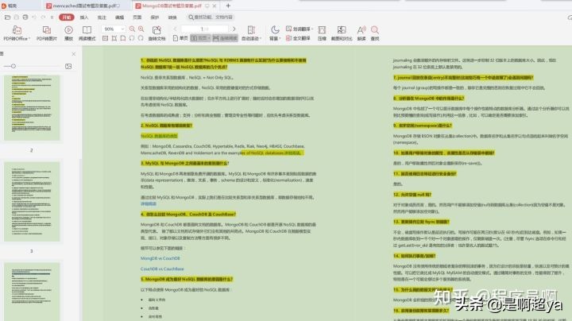This screenshot has height=321, width=572.
Task: Click the 查找功能、文档内容 search box
Action: (x=211, y=17)
